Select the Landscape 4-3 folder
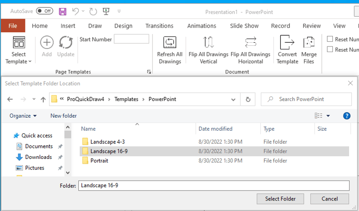359x211 pixels. (214, 142)
